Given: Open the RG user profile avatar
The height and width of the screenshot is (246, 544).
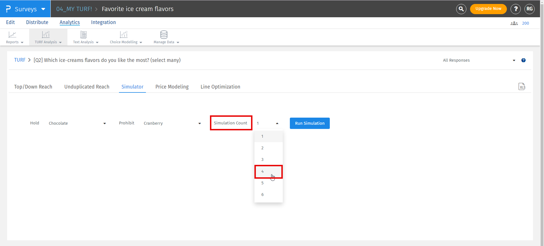Looking at the screenshot, I should point(529,9).
